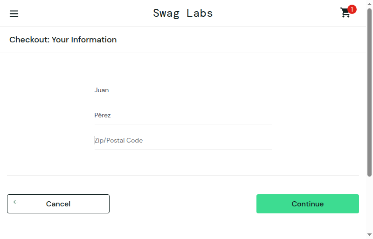Click the Checkout: Your Information heading
Screen dimensions: 373x239
point(63,40)
